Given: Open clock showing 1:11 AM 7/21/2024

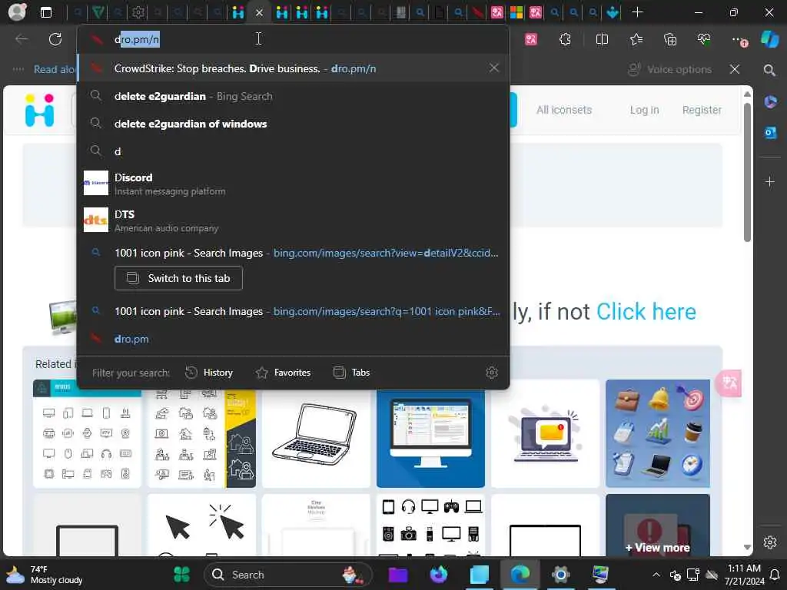Looking at the screenshot, I should (744, 575).
